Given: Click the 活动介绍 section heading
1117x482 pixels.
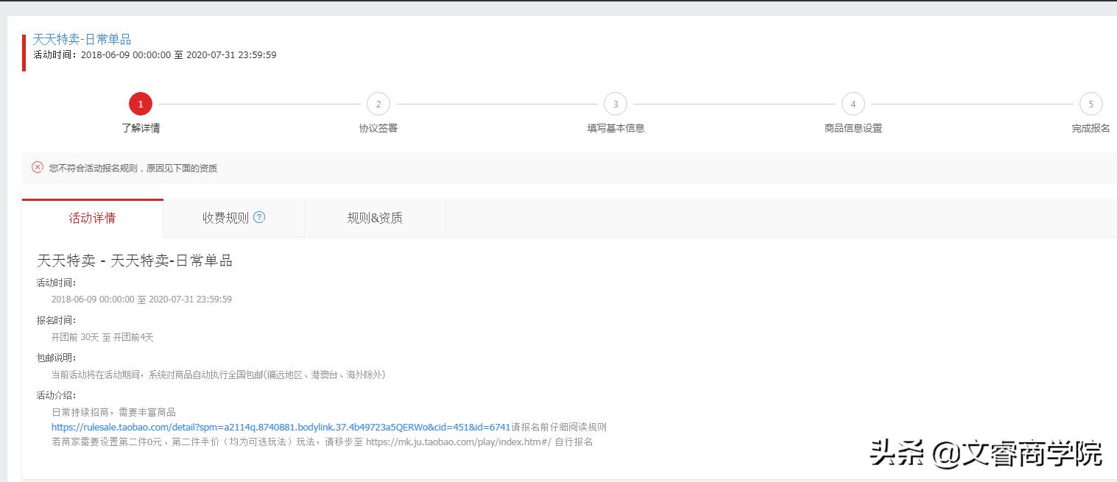Looking at the screenshot, I should [x=54, y=394].
